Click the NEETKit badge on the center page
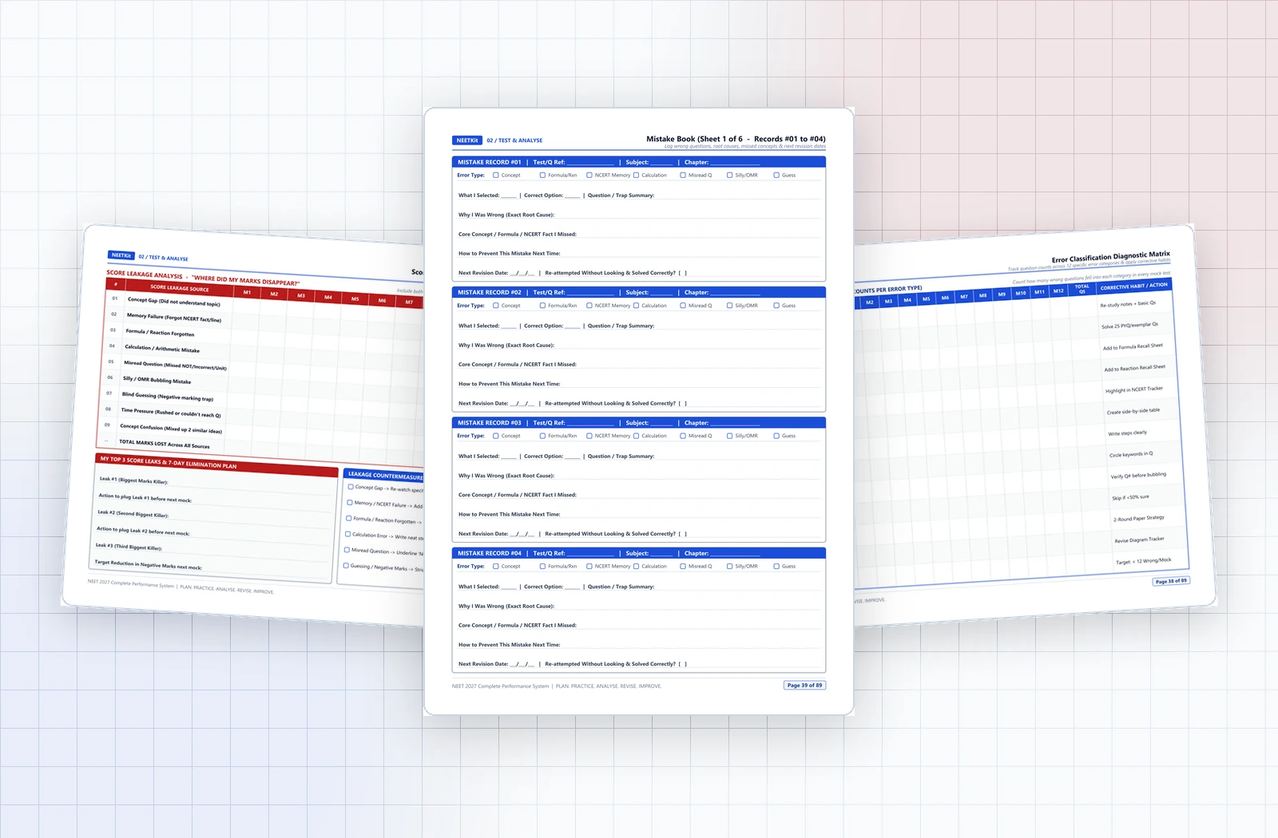1278x838 pixels. 467,140
